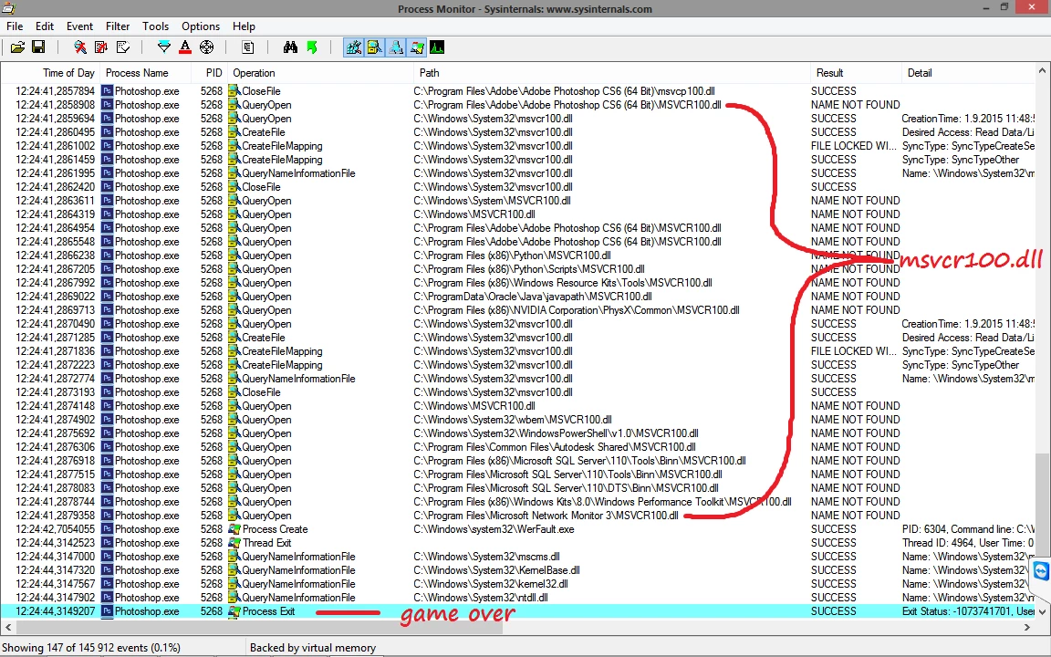Click the TeamViewer side panel icon

pyautogui.click(x=1041, y=570)
